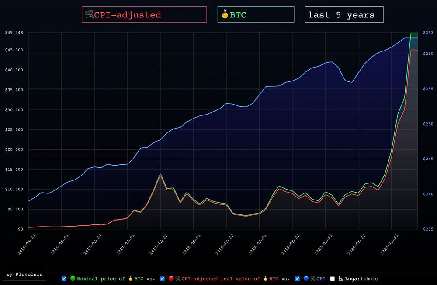437x285 pixels.
Task: Click the $15,000 left axis label
Action: click(14, 170)
